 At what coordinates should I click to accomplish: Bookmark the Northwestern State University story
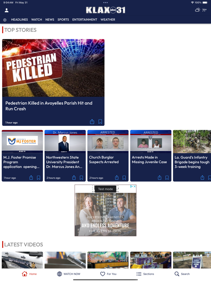(x=81, y=178)
